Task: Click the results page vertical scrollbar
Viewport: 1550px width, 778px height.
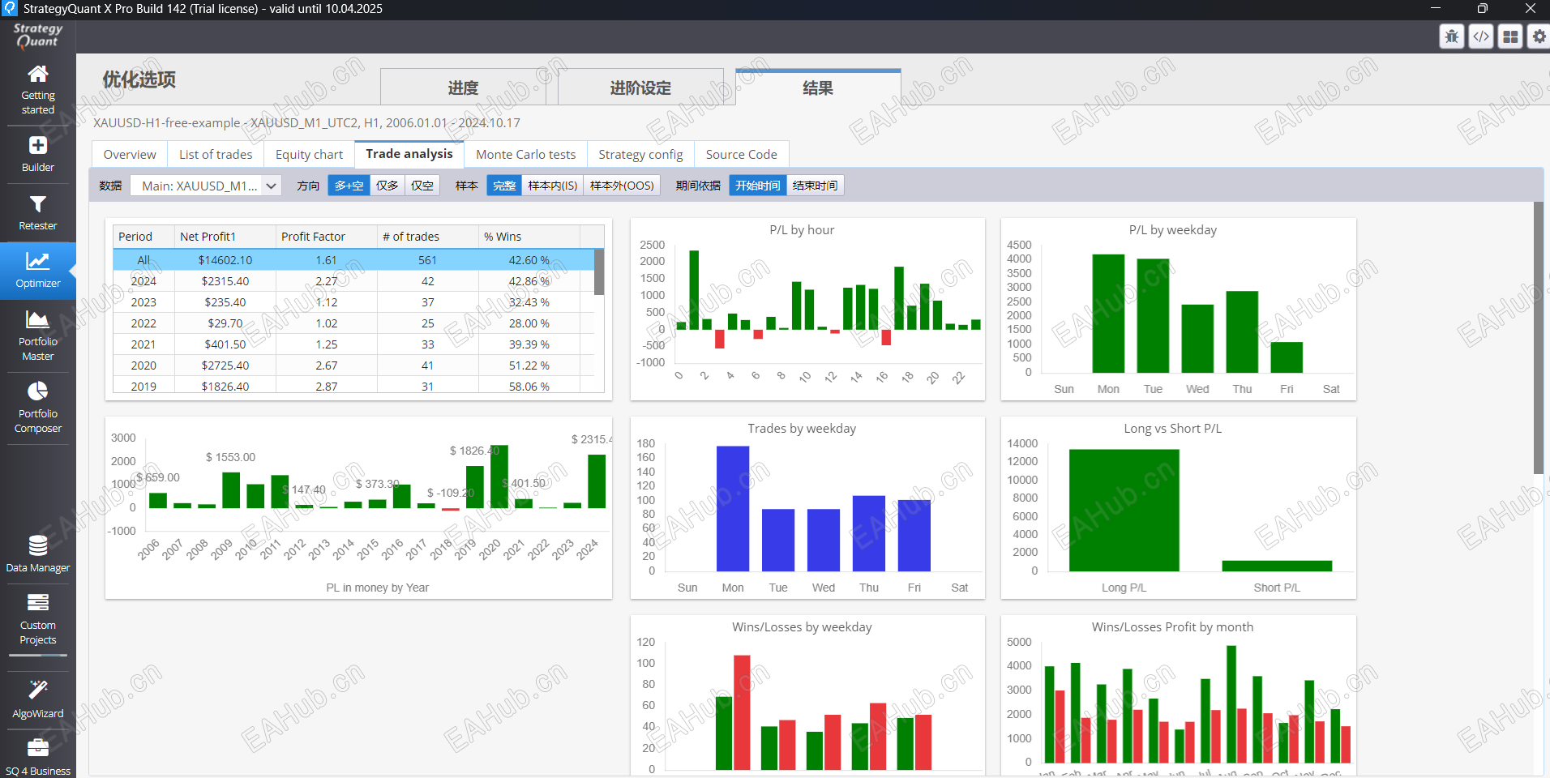Action: (x=1539, y=338)
